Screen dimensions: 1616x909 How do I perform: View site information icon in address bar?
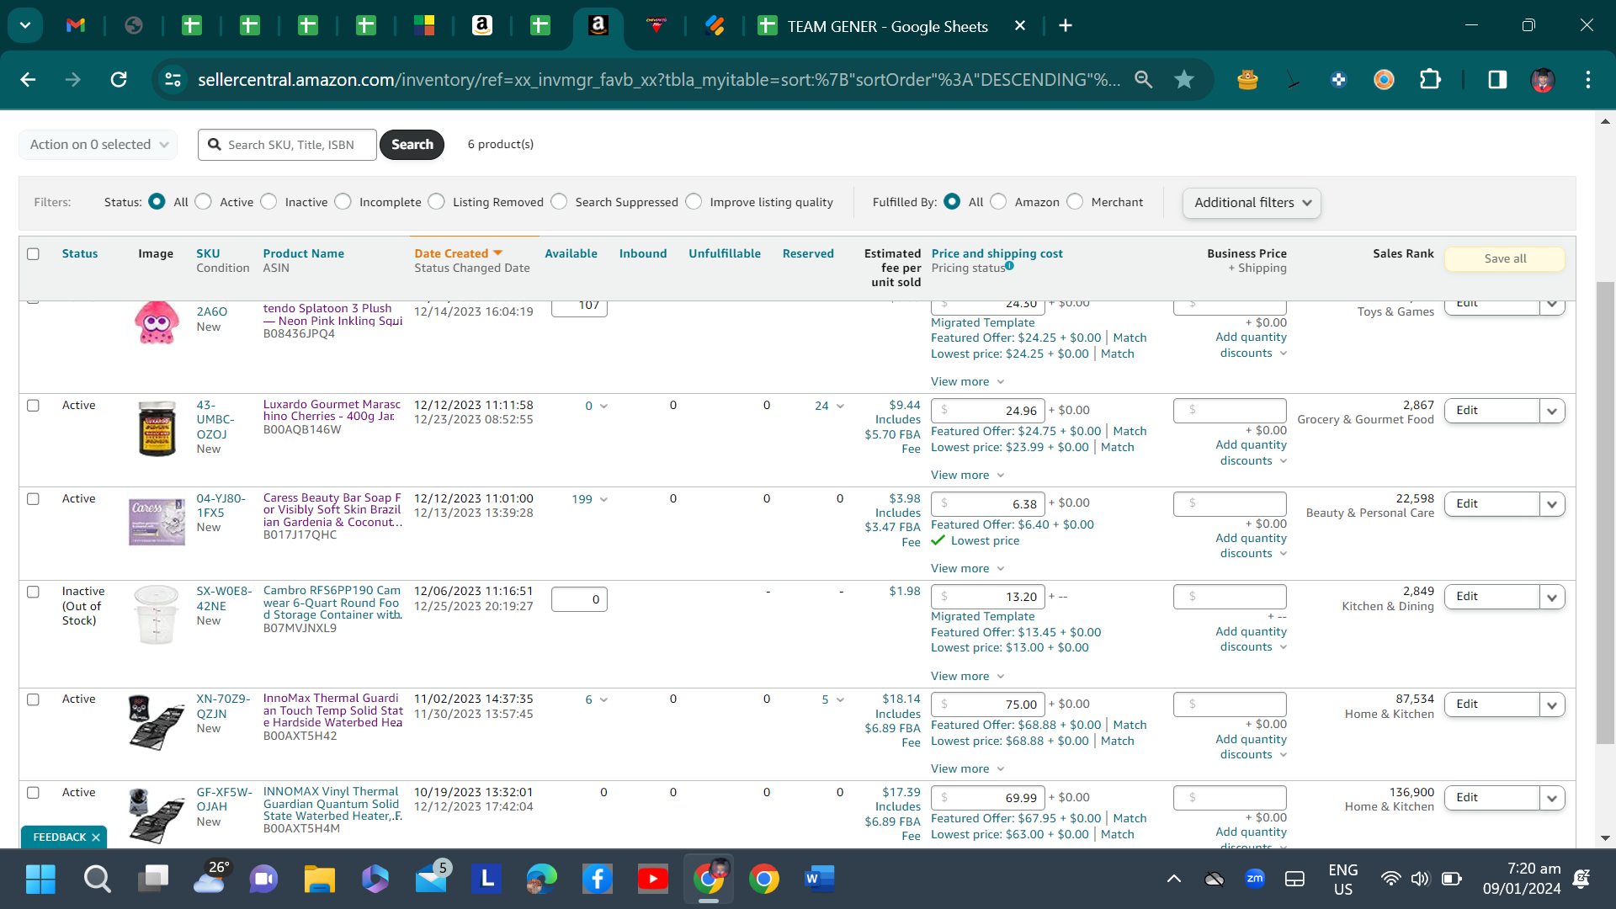click(173, 79)
